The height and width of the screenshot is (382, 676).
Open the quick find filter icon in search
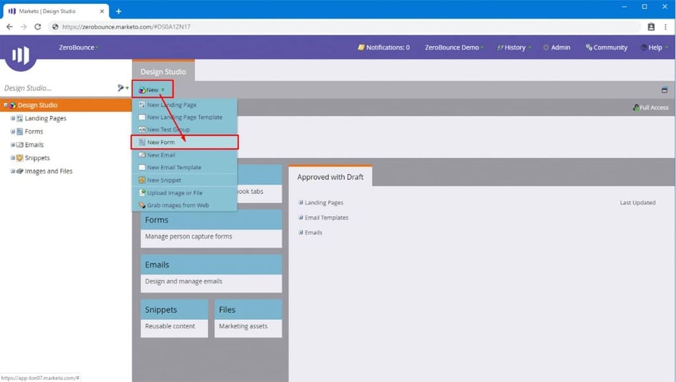[122, 88]
